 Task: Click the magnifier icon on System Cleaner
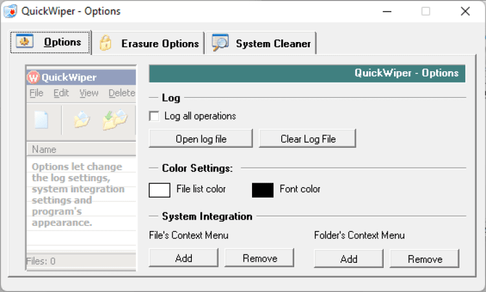click(220, 43)
